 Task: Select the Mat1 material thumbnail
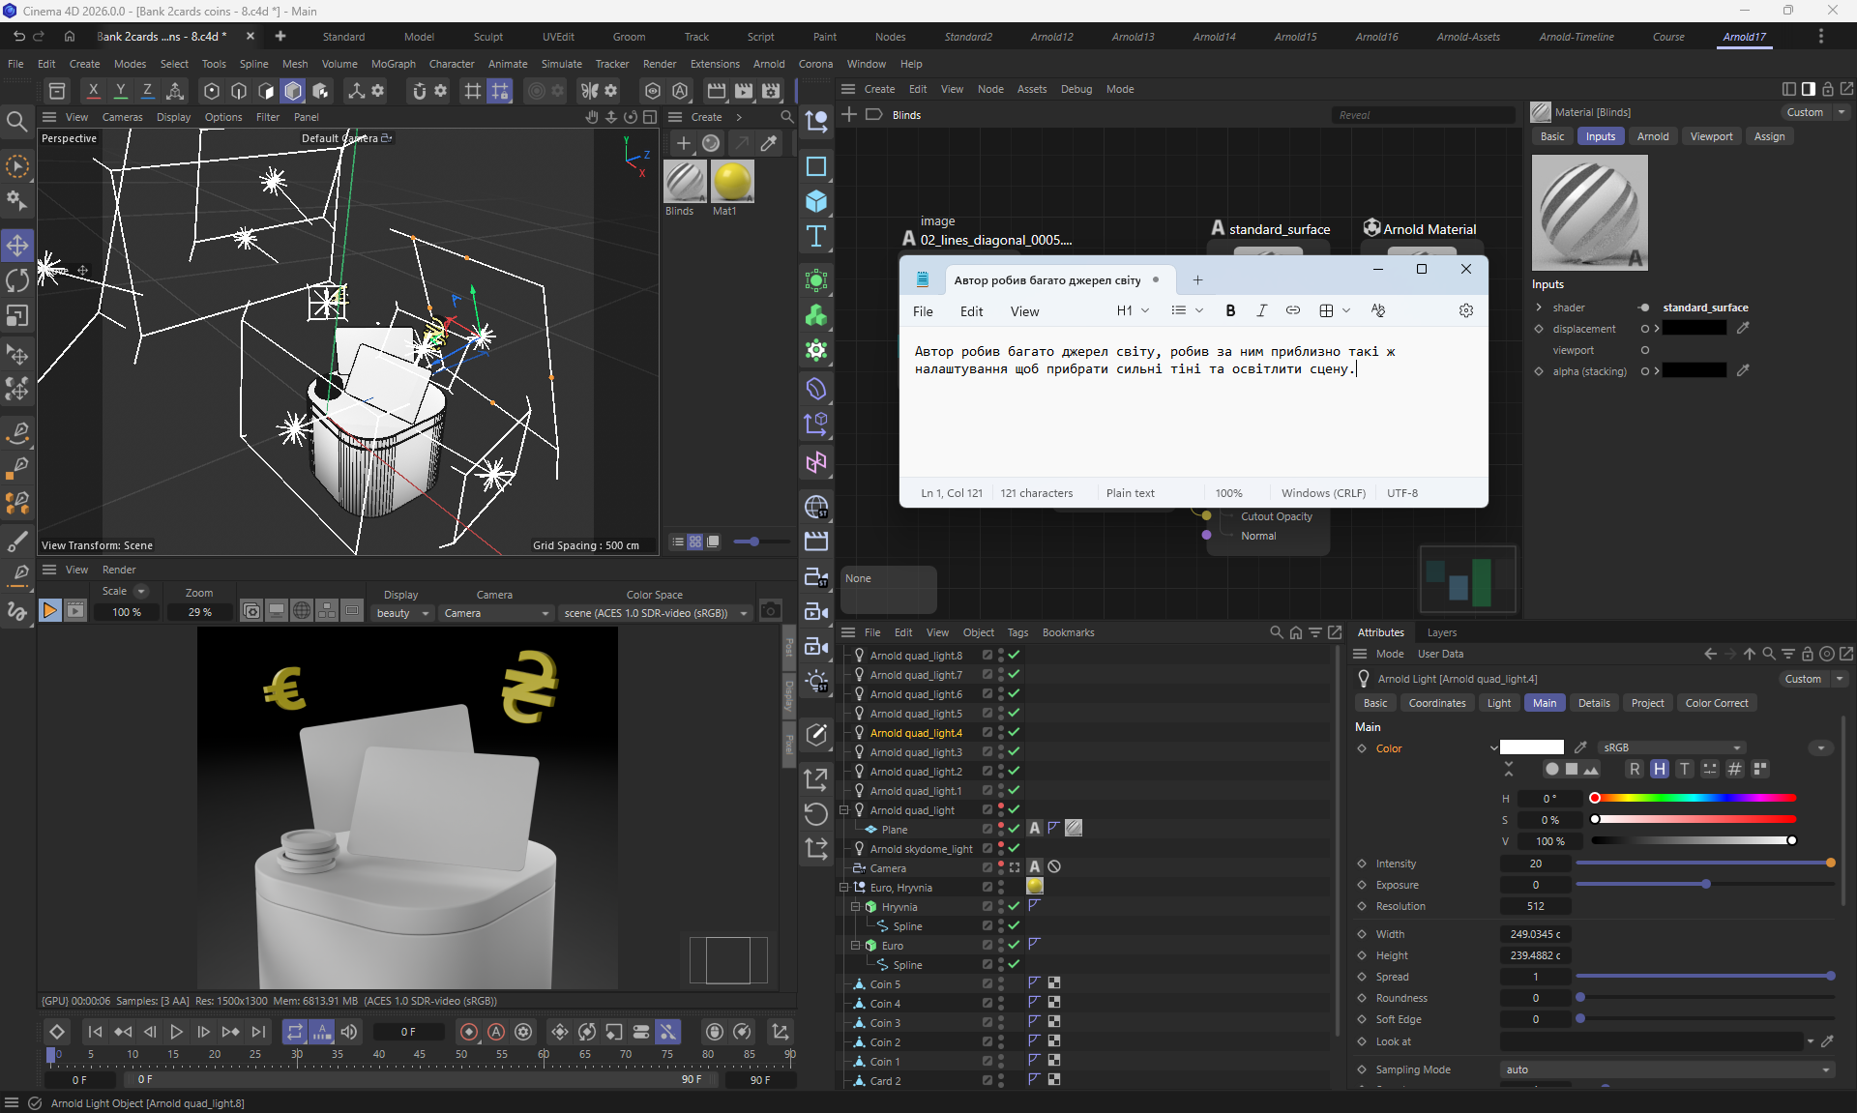[731, 182]
